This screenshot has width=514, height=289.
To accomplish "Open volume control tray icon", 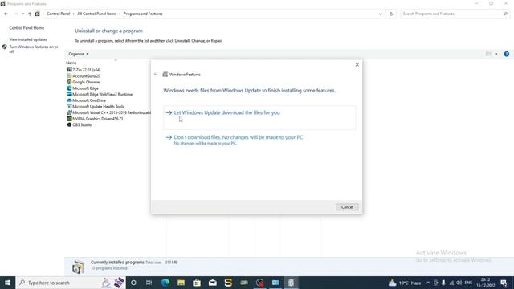I will click(459, 283).
